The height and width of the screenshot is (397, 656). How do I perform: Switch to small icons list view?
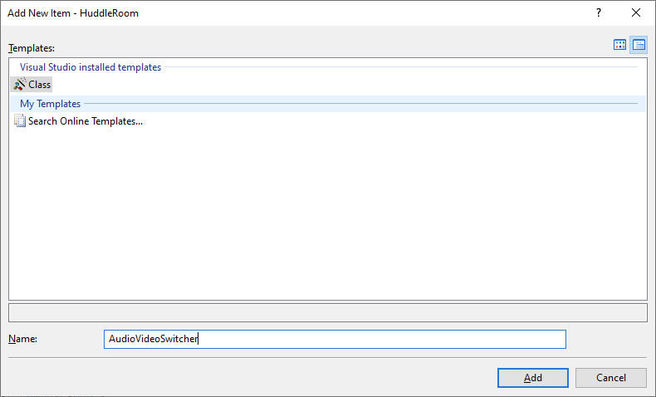pos(639,45)
